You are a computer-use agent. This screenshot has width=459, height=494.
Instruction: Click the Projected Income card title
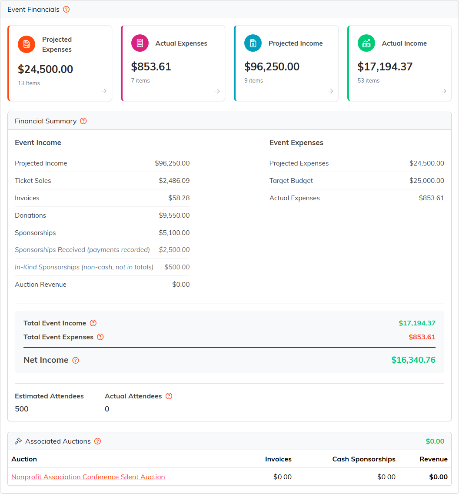pos(296,43)
